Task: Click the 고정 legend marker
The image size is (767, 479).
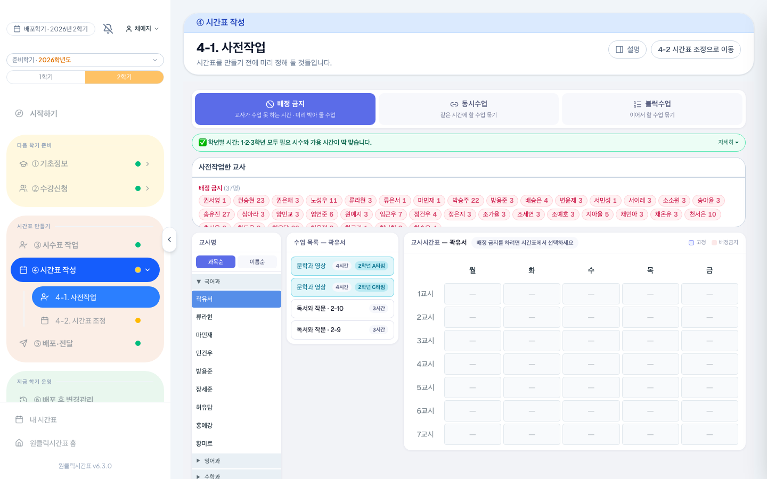Action: pos(691,243)
